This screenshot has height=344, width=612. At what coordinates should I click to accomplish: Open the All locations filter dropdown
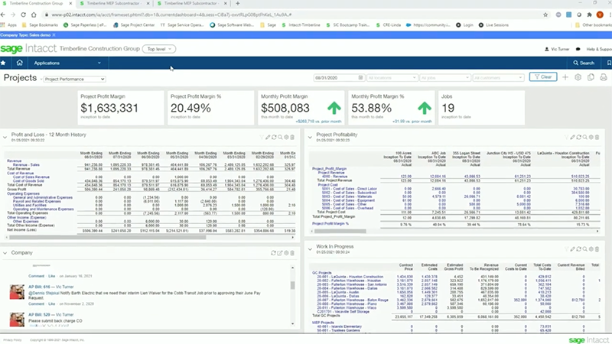click(392, 78)
